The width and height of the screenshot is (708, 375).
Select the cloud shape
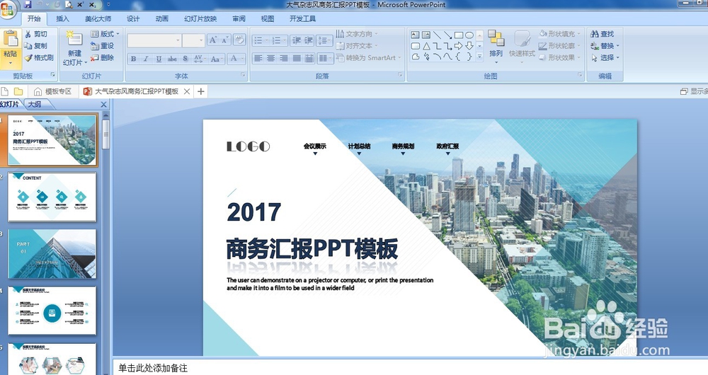[x=415, y=57]
